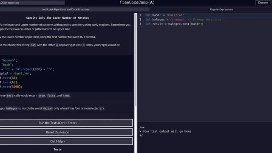
Task: Click the test output console text
Action: click(165, 131)
